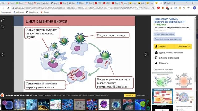Click the download icon on Открыть button

click(156, 47)
